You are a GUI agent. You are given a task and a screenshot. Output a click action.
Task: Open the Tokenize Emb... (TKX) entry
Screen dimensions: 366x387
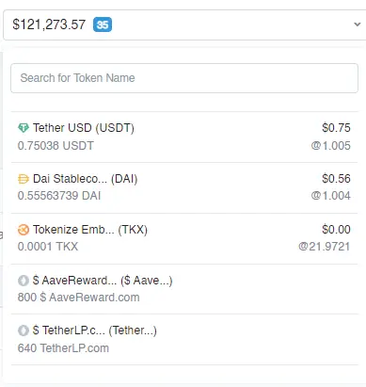pyautogui.click(x=184, y=238)
